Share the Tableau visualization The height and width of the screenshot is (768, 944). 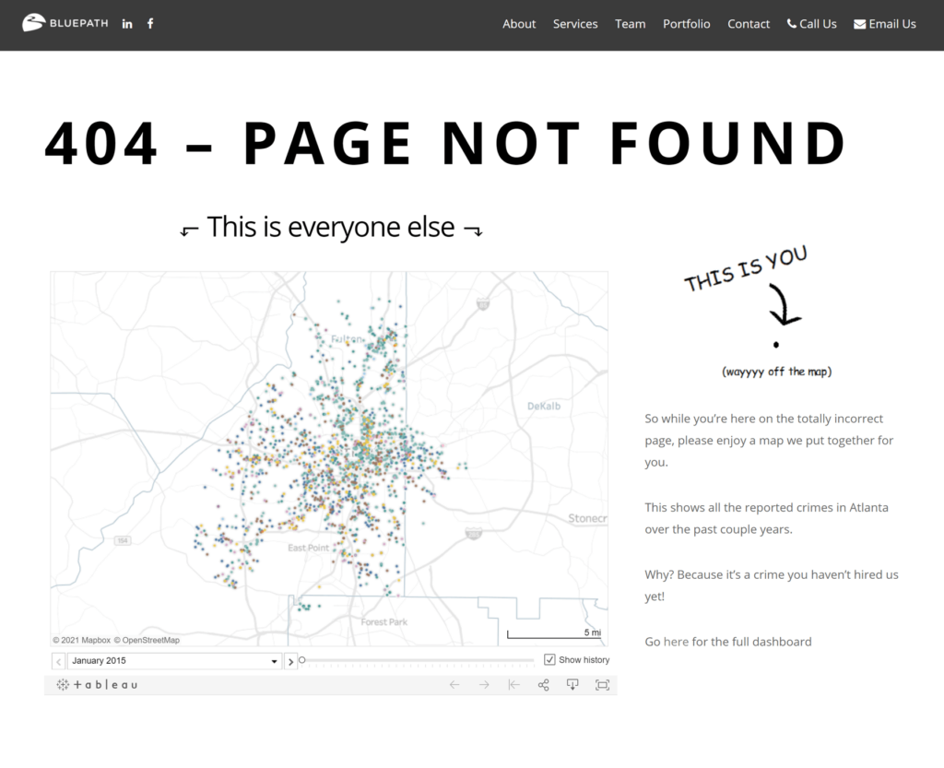tap(544, 685)
